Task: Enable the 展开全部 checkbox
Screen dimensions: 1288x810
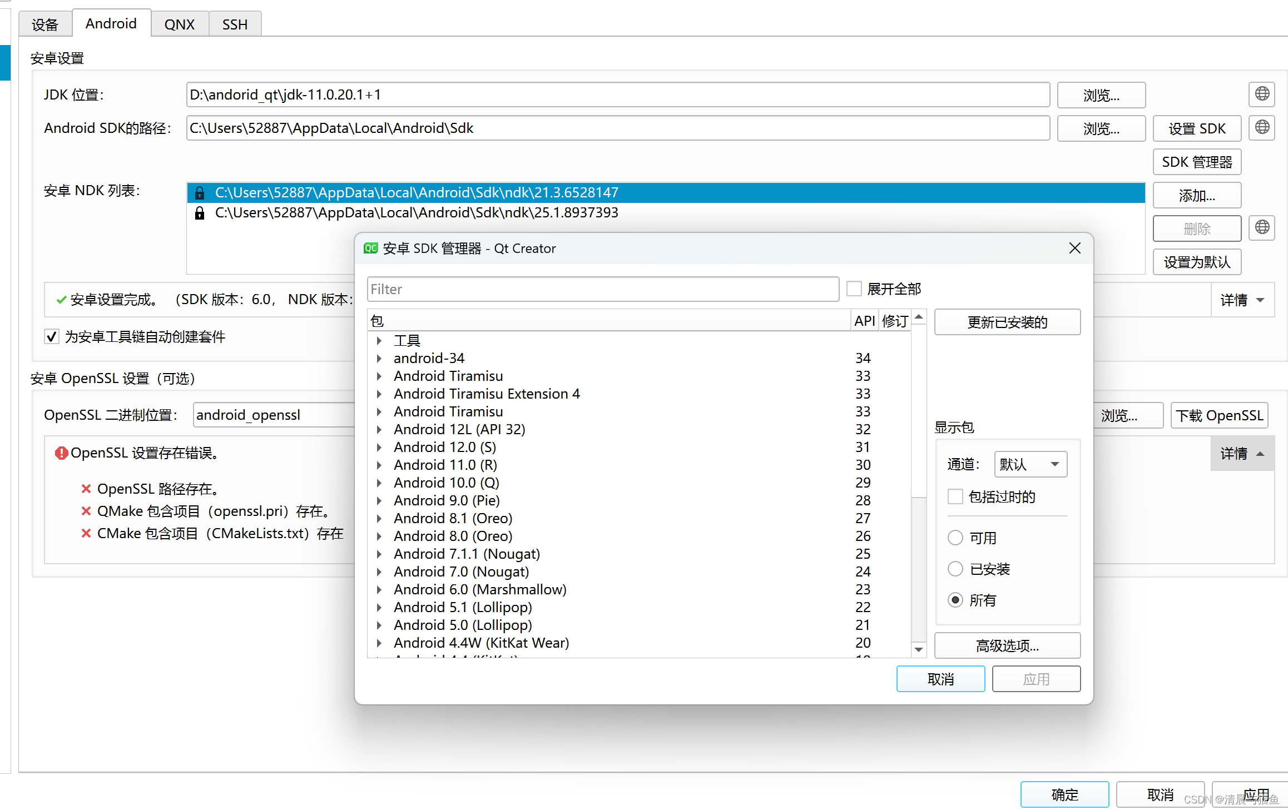Action: click(x=854, y=289)
